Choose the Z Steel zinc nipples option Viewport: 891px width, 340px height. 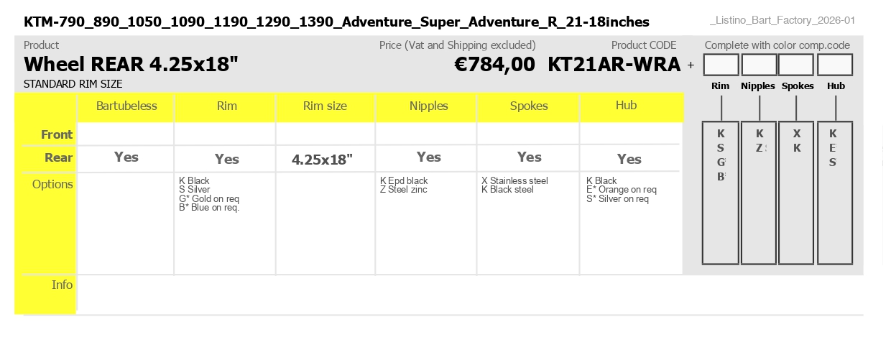(404, 190)
